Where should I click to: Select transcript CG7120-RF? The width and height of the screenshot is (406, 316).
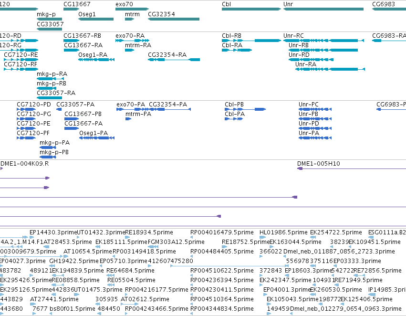21,64
